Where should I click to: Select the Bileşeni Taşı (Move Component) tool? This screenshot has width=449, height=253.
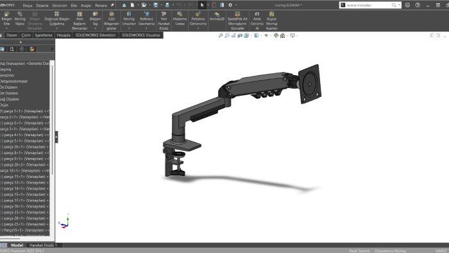pyautogui.click(x=95, y=19)
